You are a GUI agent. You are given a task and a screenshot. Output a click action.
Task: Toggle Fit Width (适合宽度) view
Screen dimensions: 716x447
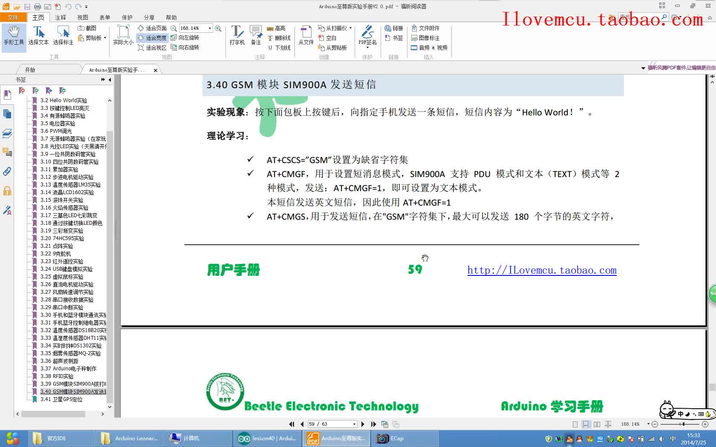point(152,38)
